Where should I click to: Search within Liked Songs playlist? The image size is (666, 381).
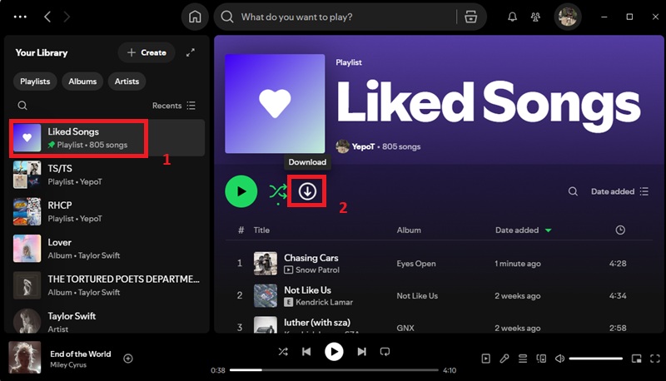pos(573,191)
